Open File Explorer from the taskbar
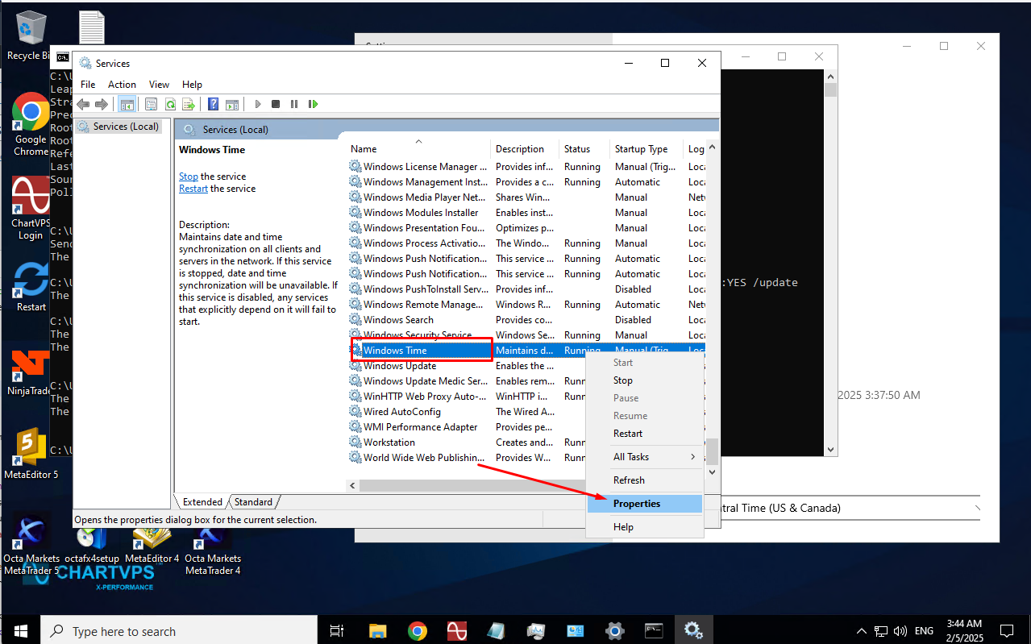 coord(378,630)
